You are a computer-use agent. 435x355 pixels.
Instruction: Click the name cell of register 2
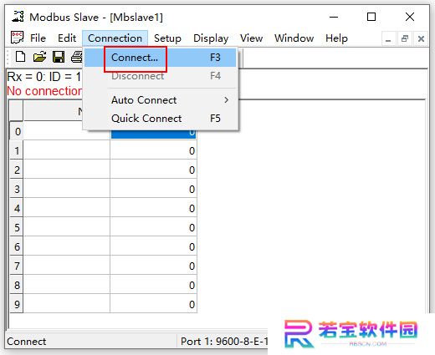67,170
